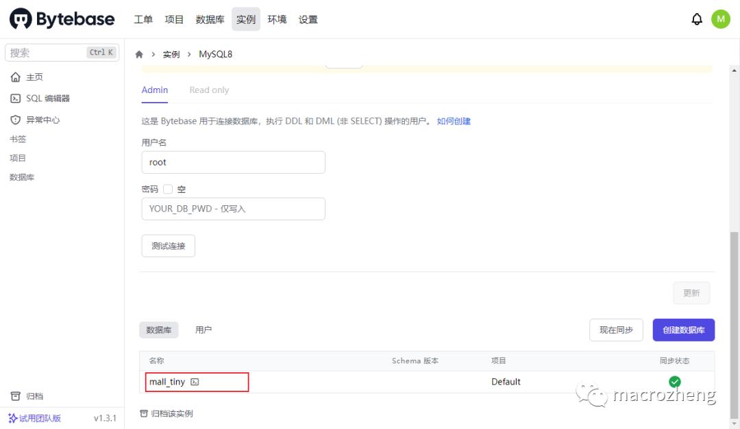Click the green sync status checkmark
The width and height of the screenshot is (740, 429).
tap(674, 382)
